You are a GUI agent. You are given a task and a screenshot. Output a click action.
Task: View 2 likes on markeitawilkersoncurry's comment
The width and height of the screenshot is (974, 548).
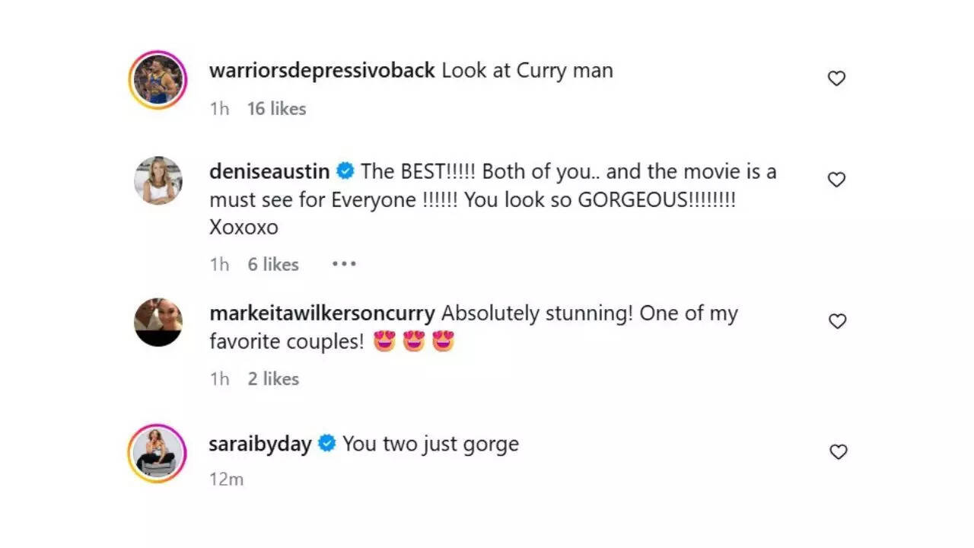tap(272, 378)
